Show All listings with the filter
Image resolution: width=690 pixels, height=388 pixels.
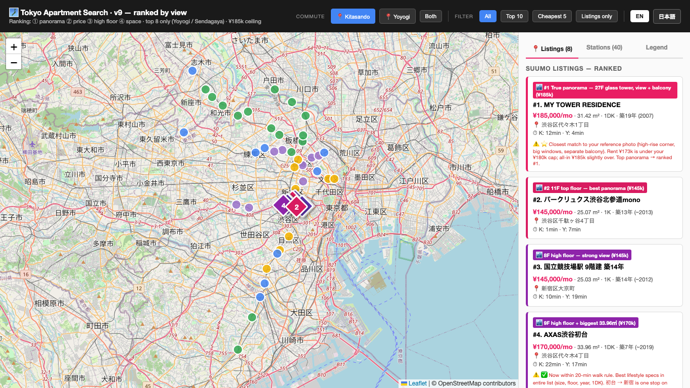(x=488, y=16)
